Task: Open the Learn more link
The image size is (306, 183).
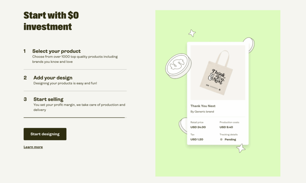Action: [33, 147]
